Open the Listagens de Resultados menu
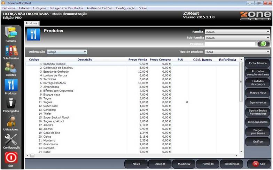This screenshot has height=170, width=273. [66, 8]
